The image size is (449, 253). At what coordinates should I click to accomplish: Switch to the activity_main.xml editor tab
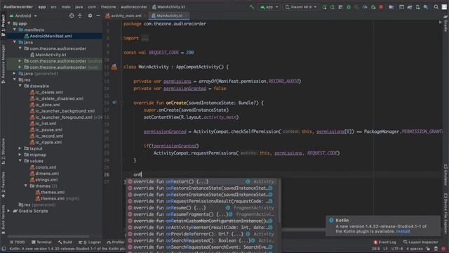123,15
